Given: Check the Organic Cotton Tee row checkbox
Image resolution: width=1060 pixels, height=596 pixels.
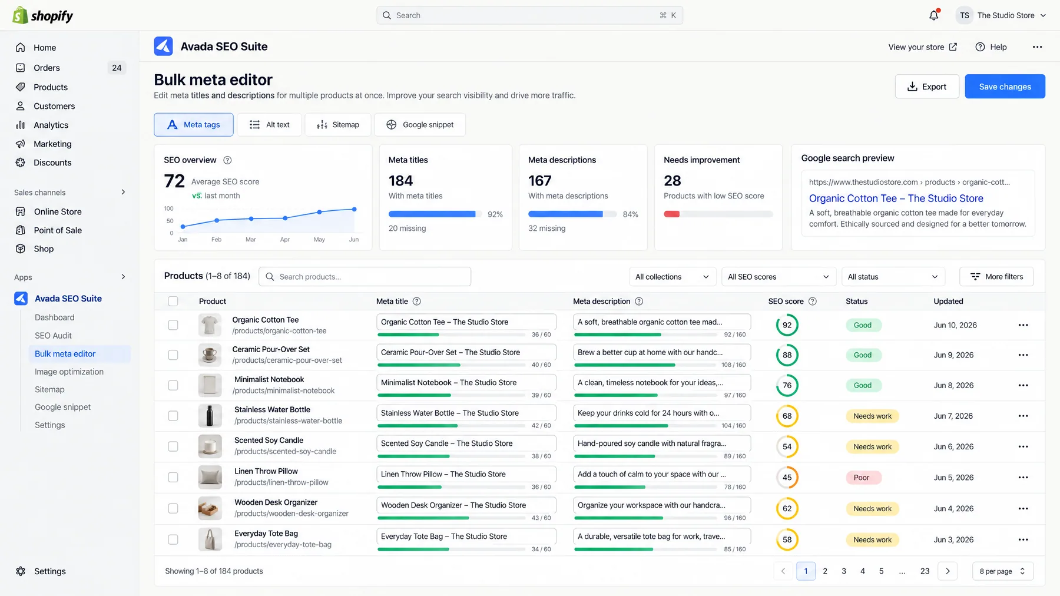Looking at the screenshot, I should [173, 325].
